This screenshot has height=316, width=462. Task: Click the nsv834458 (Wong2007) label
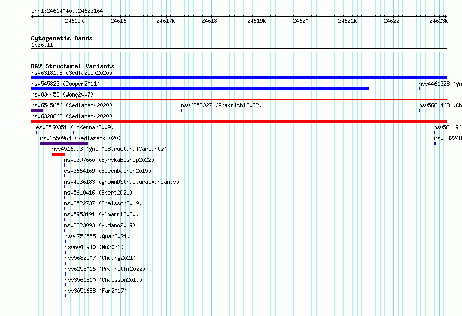(62, 94)
